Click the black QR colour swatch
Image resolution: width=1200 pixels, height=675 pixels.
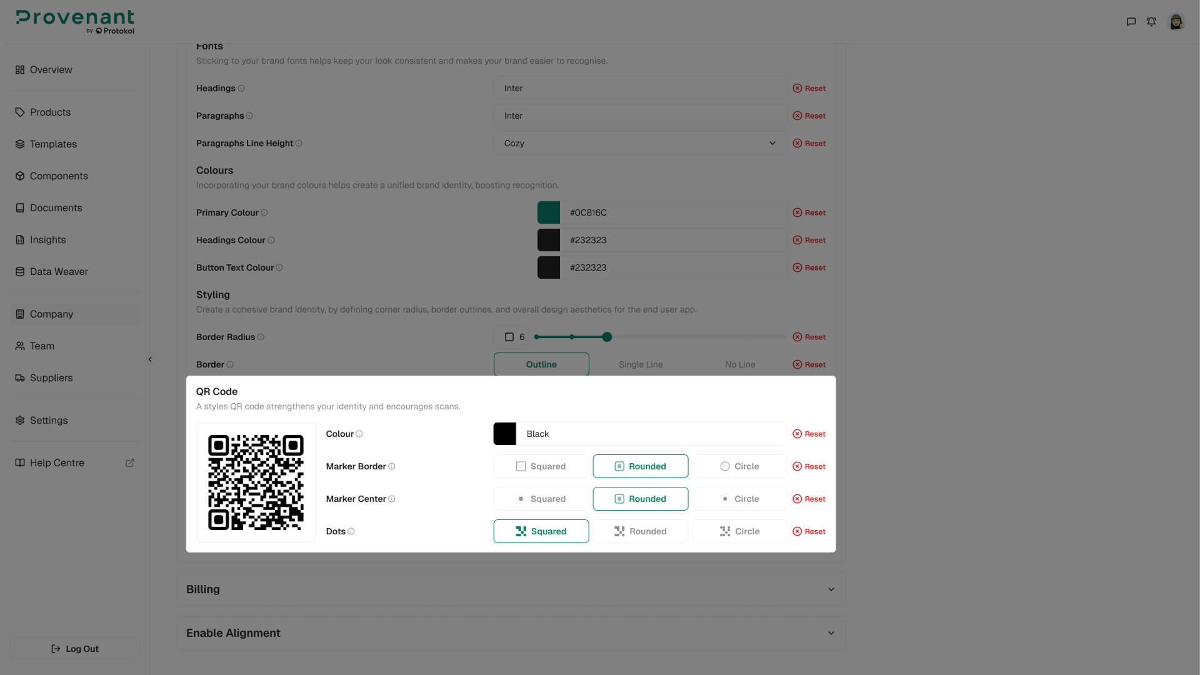click(504, 434)
